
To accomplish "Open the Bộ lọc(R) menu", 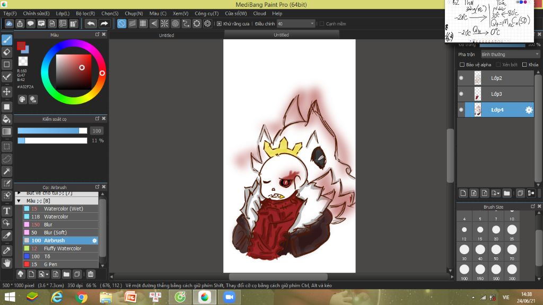I will click(x=85, y=13).
